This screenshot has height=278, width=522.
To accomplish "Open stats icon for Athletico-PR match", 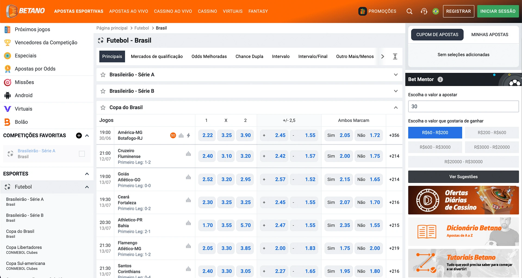I will [x=188, y=223].
